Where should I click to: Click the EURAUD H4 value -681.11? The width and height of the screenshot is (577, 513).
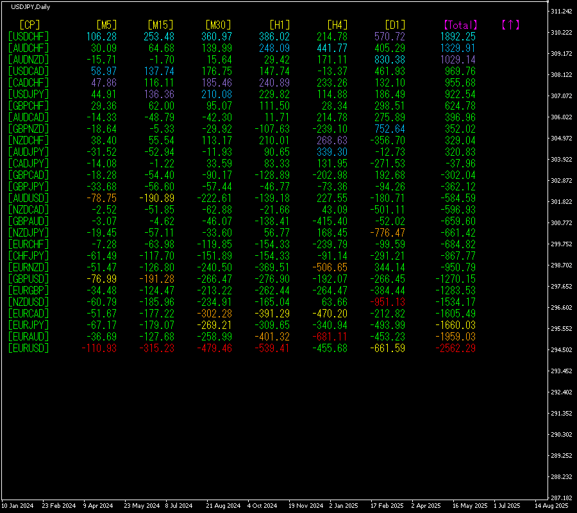(x=330, y=337)
